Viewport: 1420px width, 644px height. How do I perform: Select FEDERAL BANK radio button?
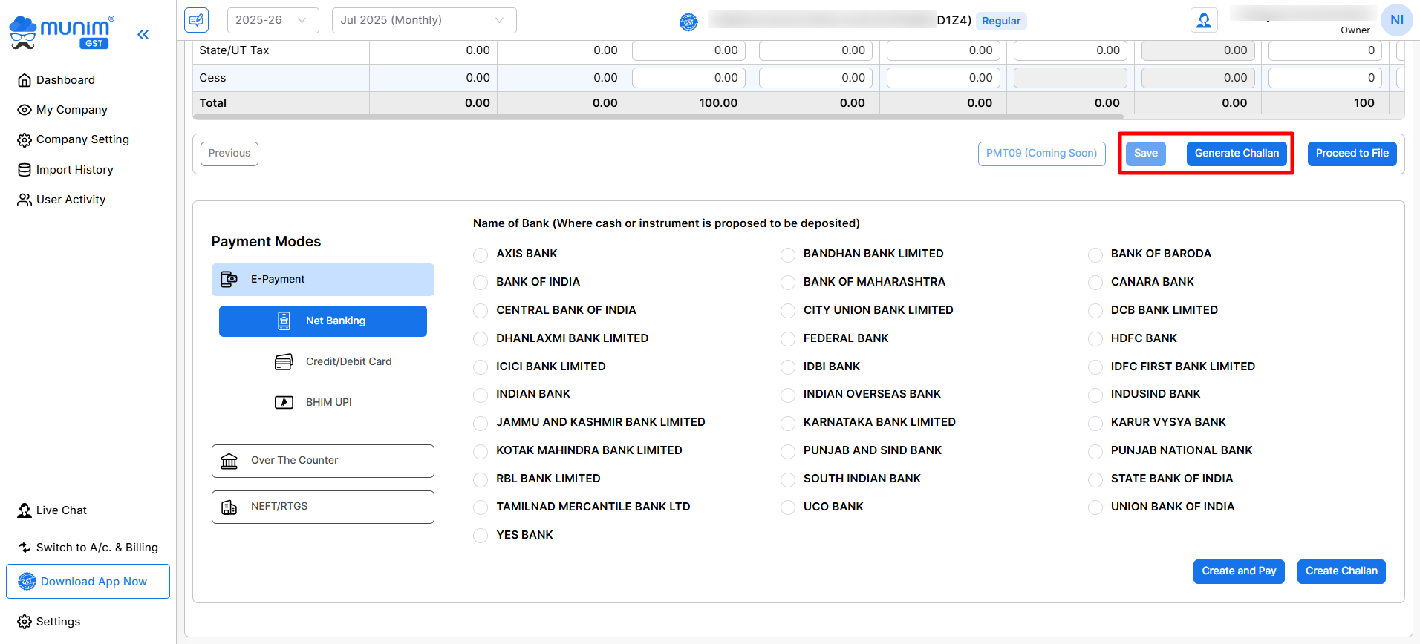click(788, 339)
